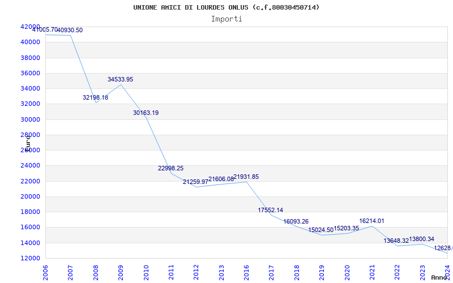453x283 pixels.
Task: Click the data label 40930.50
Action: [x=70, y=30]
